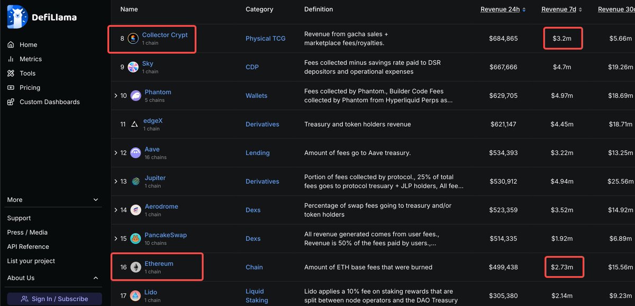Click the Collector Crypt protocol logo
Image resolution: width=635 pixels, height=306 pixels.
[133, 39]
